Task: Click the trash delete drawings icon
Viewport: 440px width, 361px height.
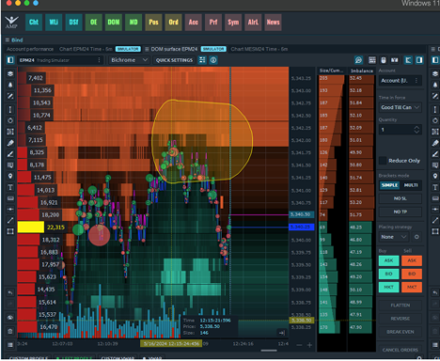Action: coord(10,331)
